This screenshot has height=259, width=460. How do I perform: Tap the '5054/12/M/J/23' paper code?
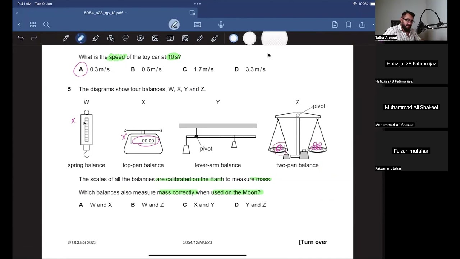click(197, 242)
